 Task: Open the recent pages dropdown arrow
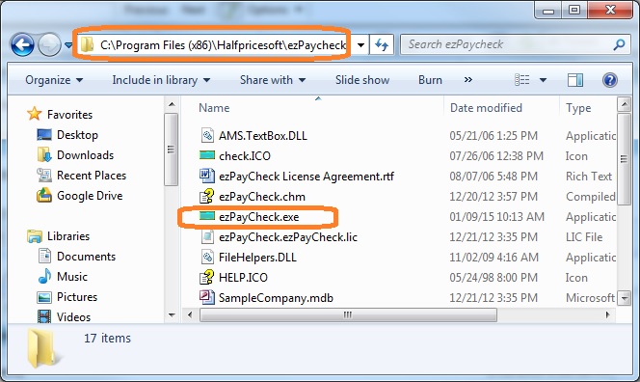point(68,44)
